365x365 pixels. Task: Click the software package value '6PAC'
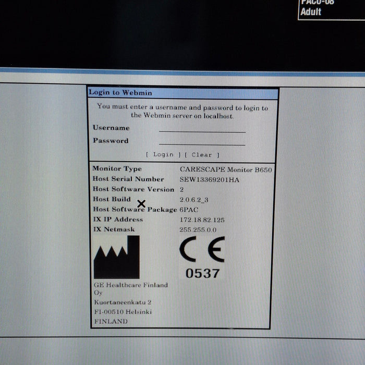click(189, 210)
